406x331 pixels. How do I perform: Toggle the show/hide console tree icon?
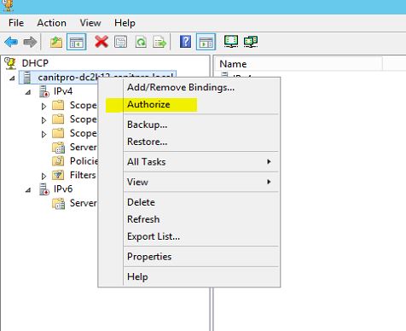click(76, 42)
